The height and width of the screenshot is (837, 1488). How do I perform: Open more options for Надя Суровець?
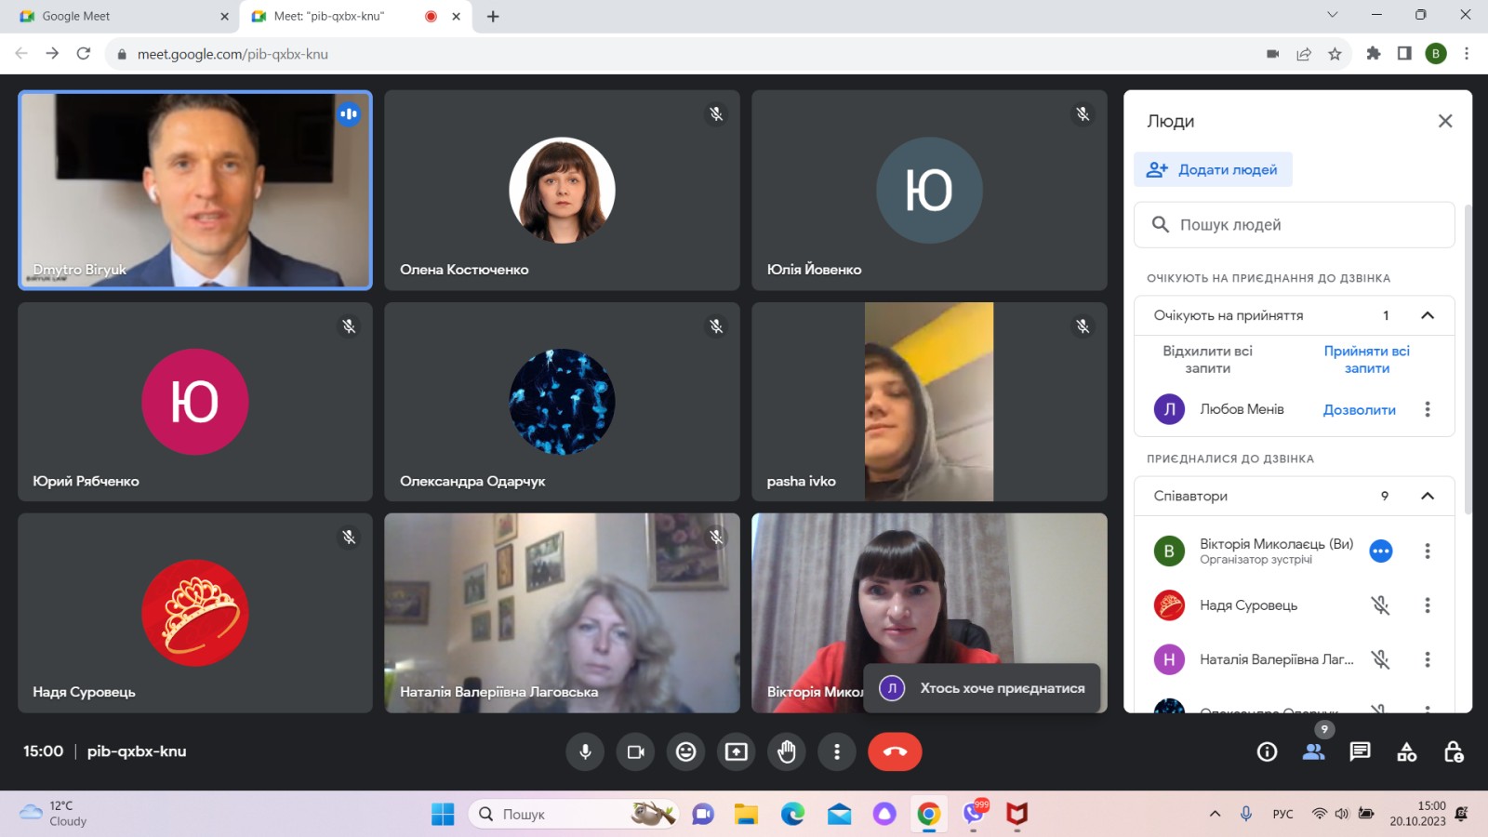point(1428,605)
